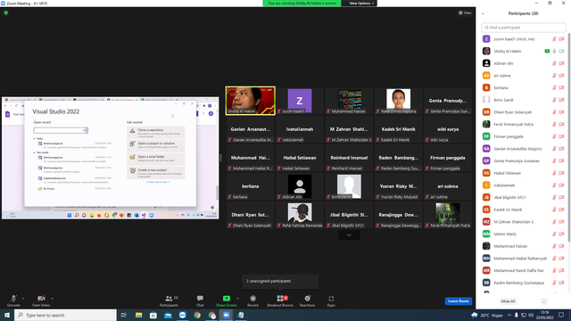
Task: Select Melvin Marly participant row
Action: click(x=524, y=234)
